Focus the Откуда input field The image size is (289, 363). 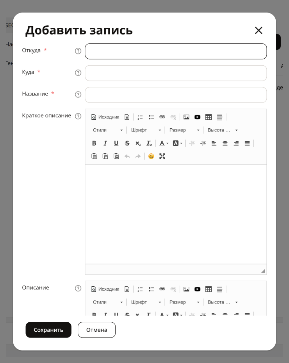pyautogui.click(x=176, y=51)
